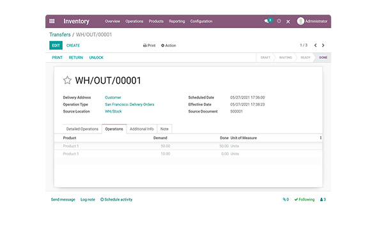Click the Done status stage
This screenshot has width=377, height=230.
click(x=323, y=57)
